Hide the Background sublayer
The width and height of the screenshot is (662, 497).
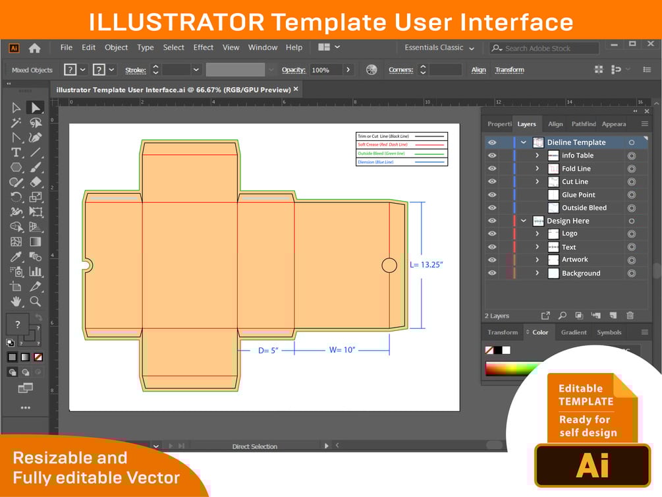pyautogui.click(x=492, y=273)
